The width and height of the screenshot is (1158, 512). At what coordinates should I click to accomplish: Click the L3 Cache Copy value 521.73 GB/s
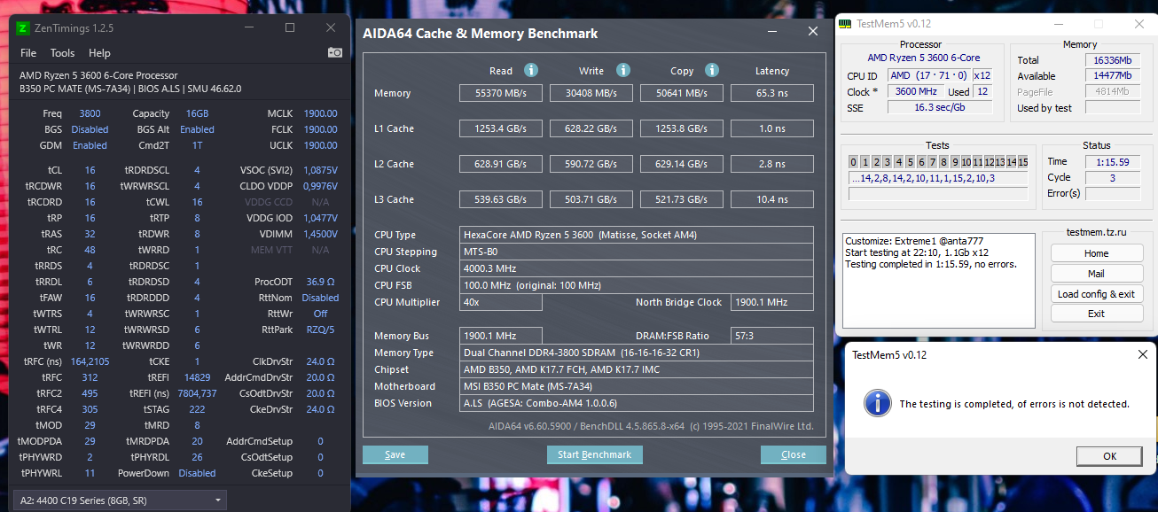coord(681,199)
